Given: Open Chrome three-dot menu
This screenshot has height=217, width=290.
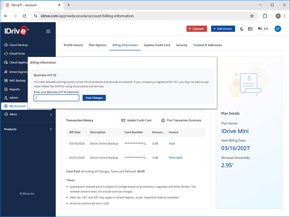Looking at the screenshot, I should click(x=285, y=16).
